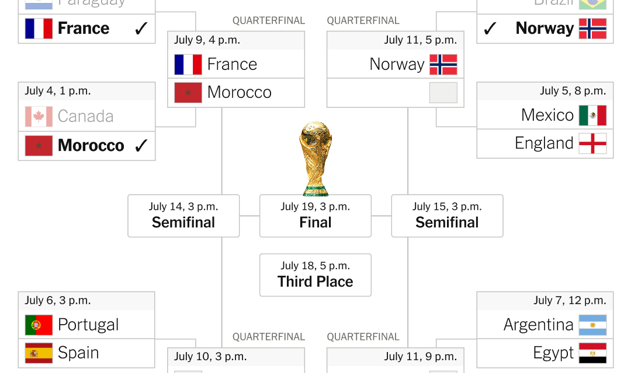Click the Spain flag icon
Image resolution: width=631 pixels, height=373 pixels.
(x=39, y=353)
